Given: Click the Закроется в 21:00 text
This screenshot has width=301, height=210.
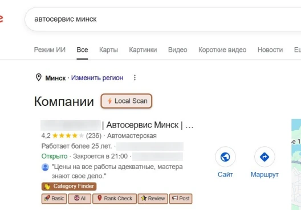Looking at the screenshot, I should (x=100, y=156).
